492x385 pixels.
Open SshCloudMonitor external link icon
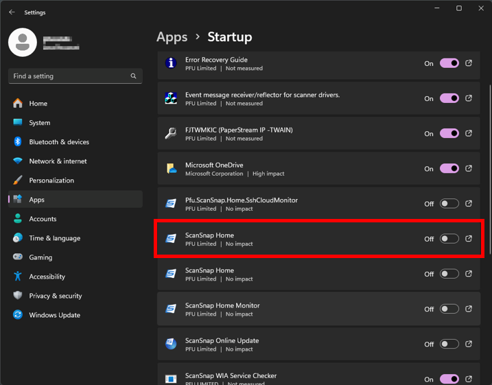pos(469,204)
